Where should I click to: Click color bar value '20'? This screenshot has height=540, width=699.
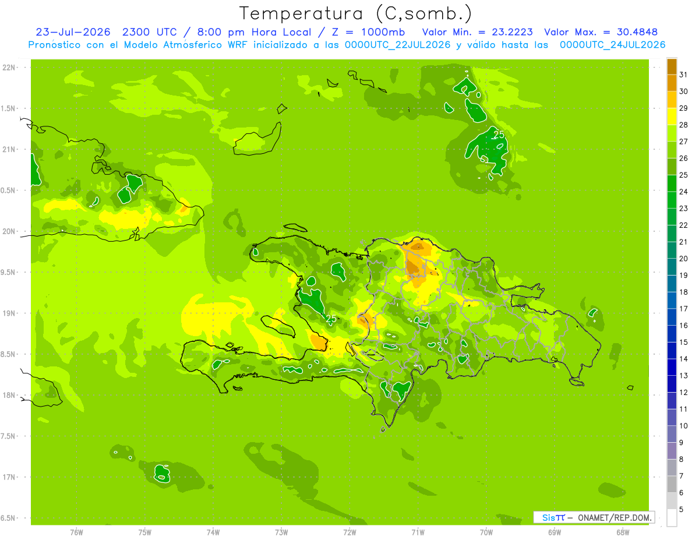click(684, 259)
